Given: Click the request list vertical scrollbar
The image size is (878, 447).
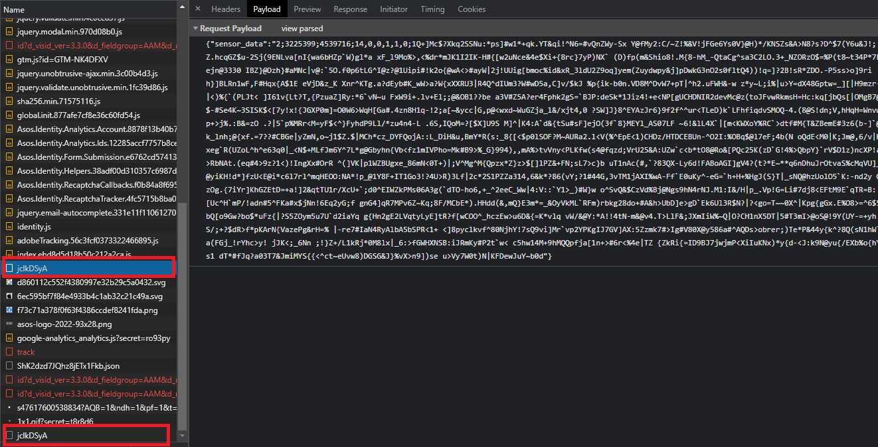Looking at the screenshot, I should pos(183,316).
